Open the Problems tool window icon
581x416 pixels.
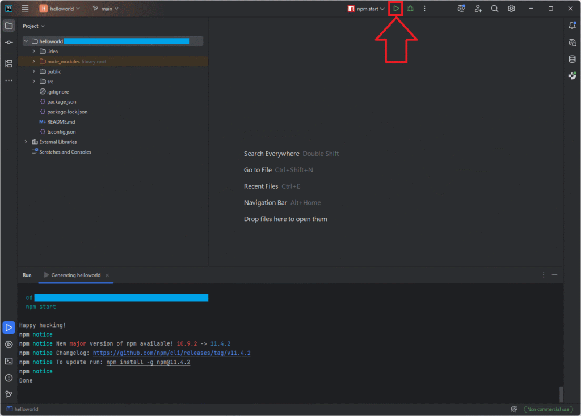9,377
